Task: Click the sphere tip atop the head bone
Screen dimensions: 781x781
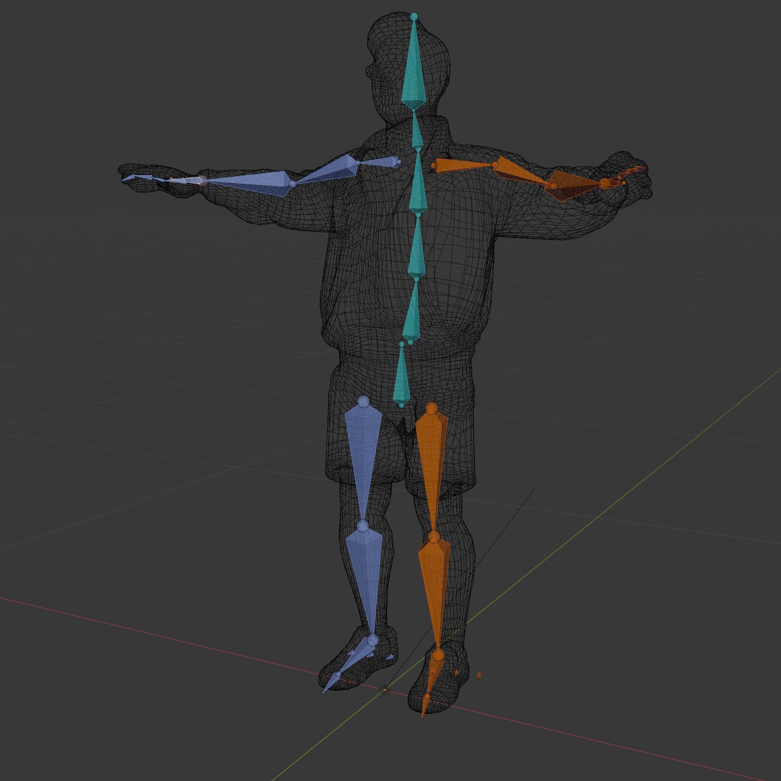Action: point(413,16)
